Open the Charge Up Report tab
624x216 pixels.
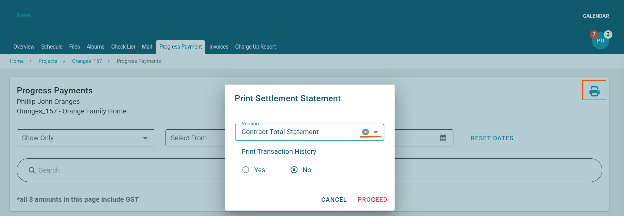point(255,47)
